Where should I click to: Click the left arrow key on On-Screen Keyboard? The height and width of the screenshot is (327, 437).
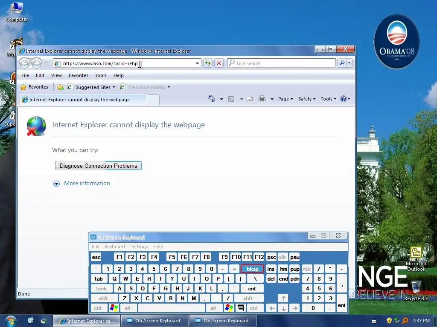click(272, 308)
